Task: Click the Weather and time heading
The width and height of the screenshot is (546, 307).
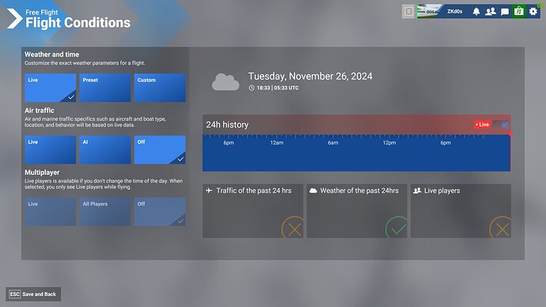Action: point(51,55)
